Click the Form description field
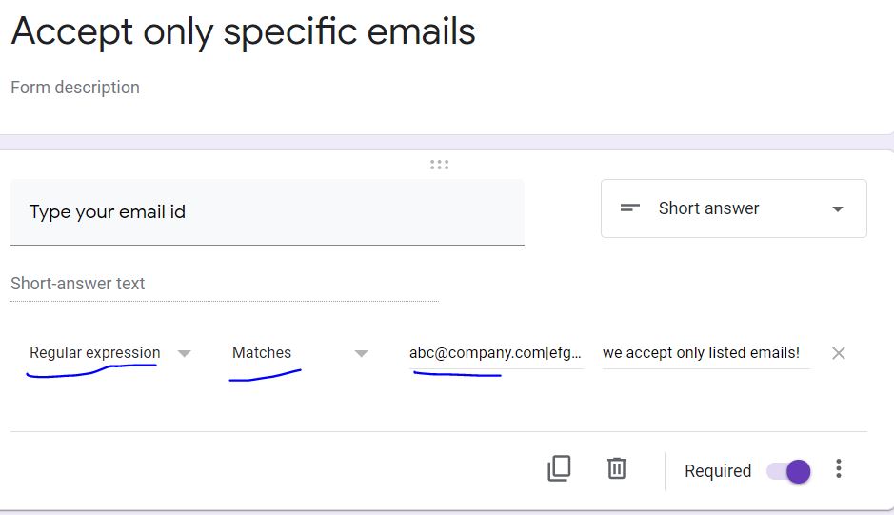Image resolution: width=894 pixels, height=515 pixels. click(75, 88)
